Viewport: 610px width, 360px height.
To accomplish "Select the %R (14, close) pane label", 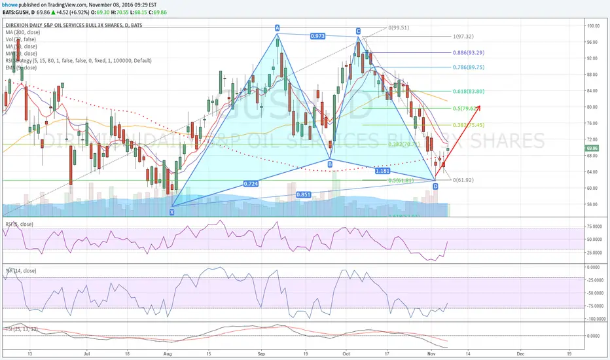I will (x=21, y=270).
